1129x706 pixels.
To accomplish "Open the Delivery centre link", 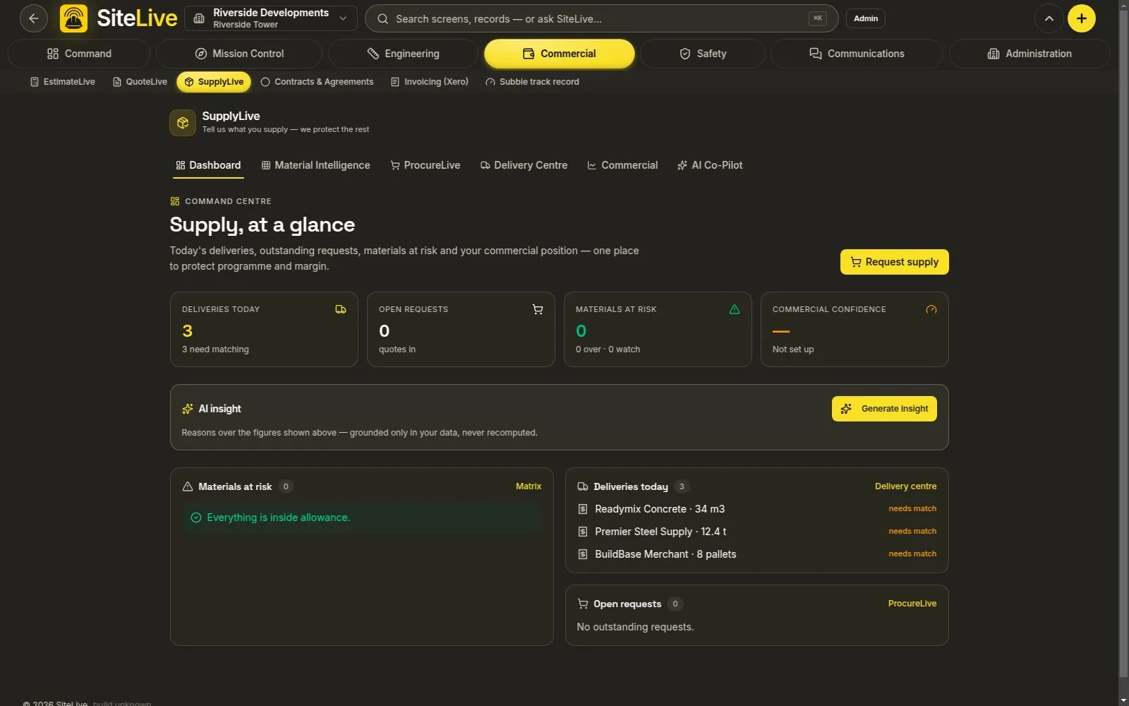I will 905,486.
